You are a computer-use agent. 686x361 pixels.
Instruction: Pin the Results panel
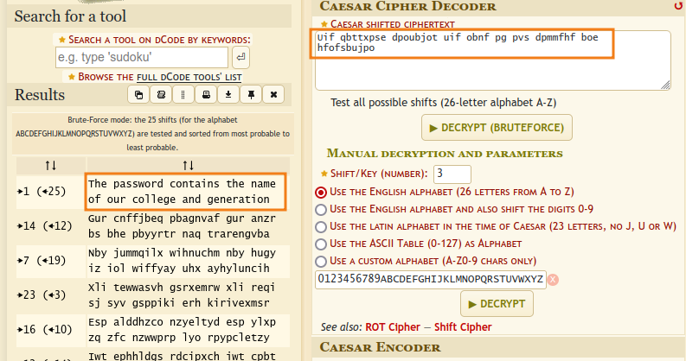coord(251,94)
